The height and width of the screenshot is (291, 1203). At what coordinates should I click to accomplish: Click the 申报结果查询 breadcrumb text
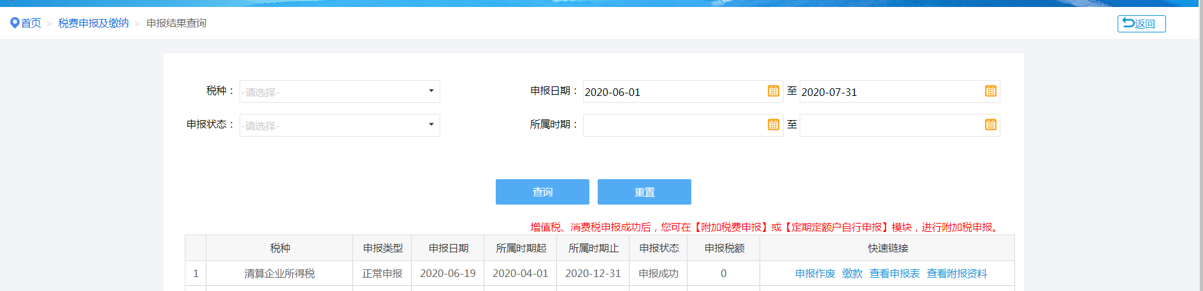(x=176, y=24)
